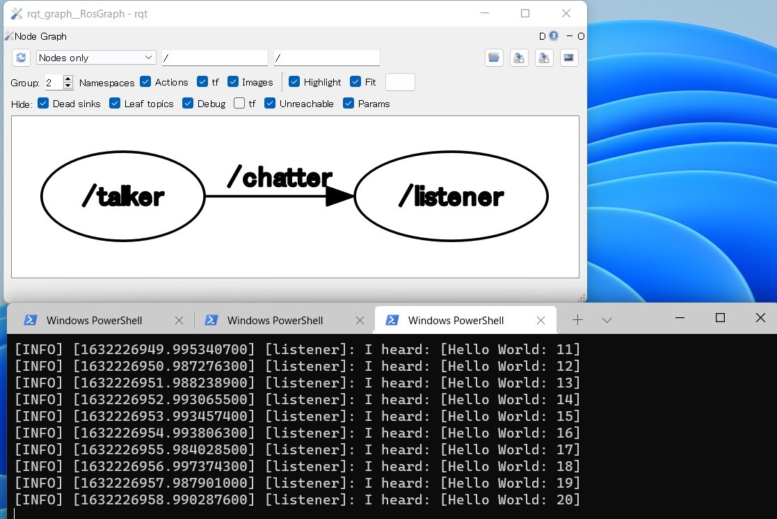Screen dimensions: 777x519
Task: Decrease the Group depth value
Action: coord(68,86)
